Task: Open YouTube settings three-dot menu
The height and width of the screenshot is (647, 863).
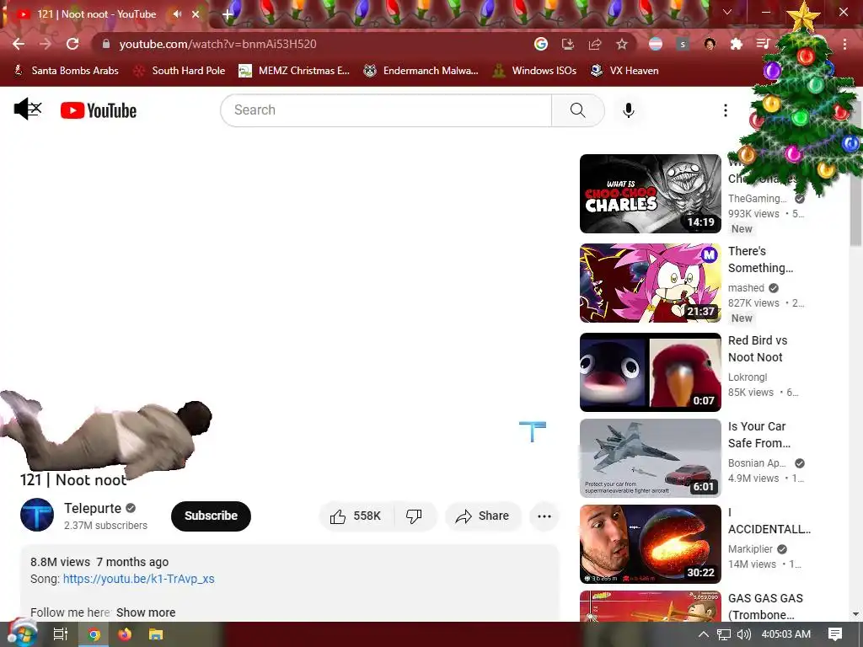Action: (x=726, y=110)
